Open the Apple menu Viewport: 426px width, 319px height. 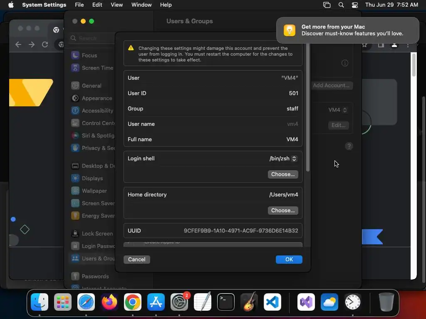(11, 5)
